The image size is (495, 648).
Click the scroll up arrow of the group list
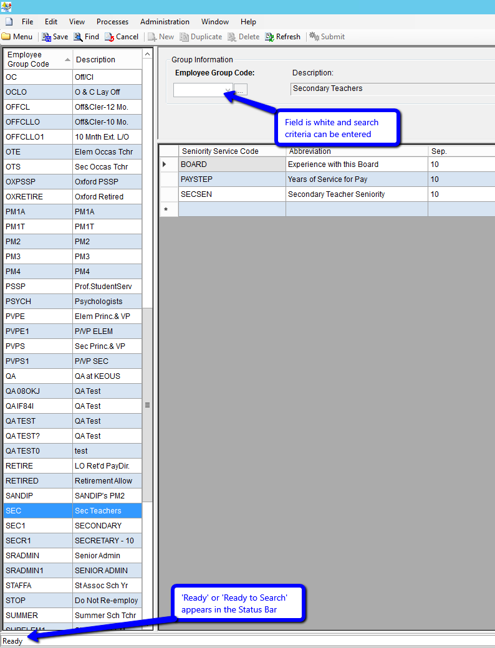click(148, 55)
